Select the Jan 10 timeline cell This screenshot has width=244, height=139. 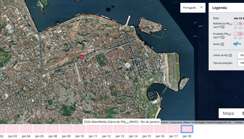[x=80, y=129]
